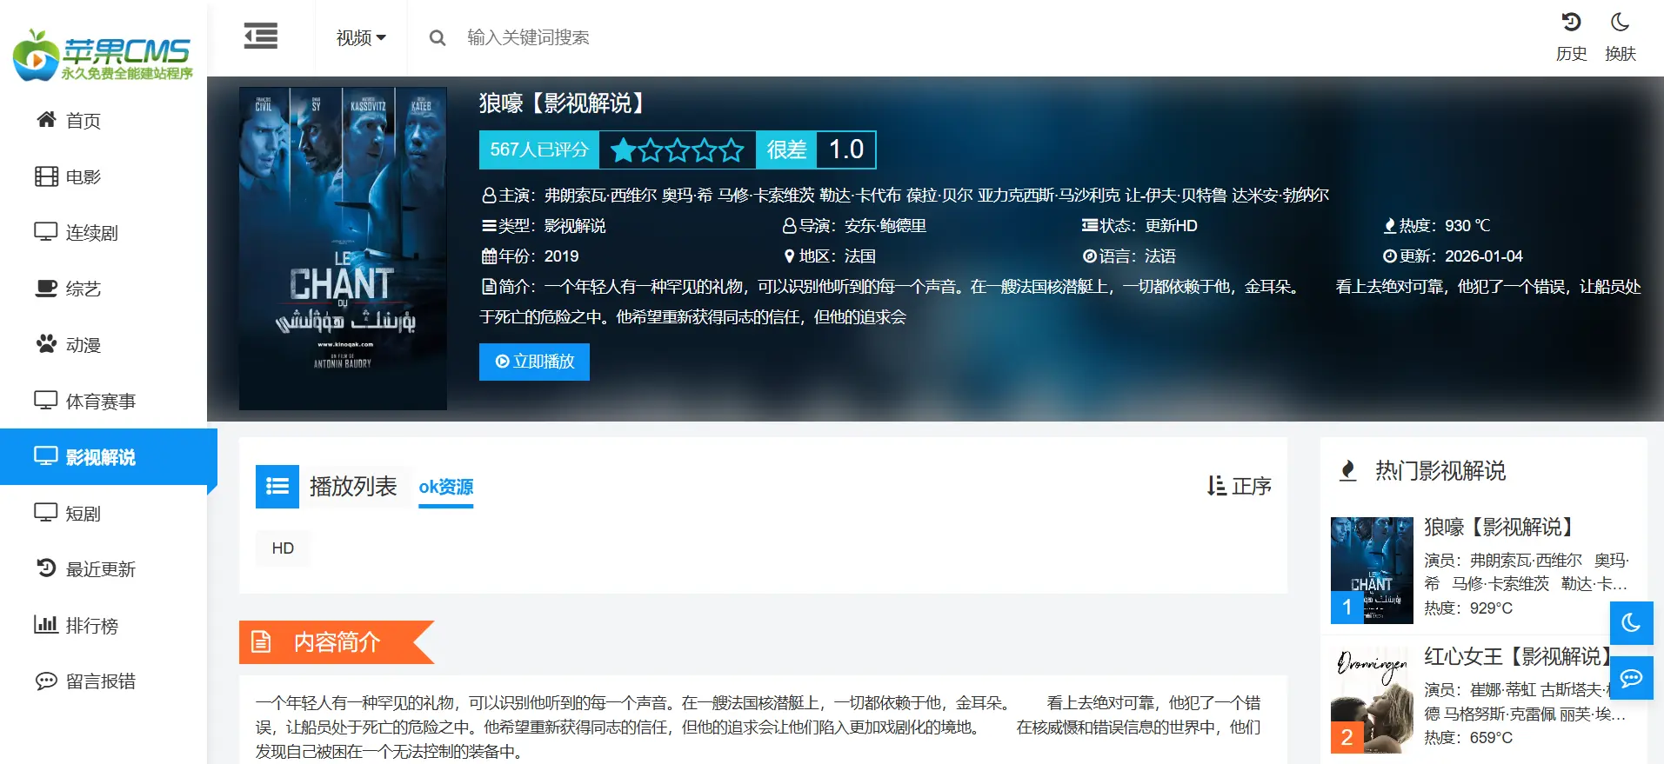The image size is (1664, 764).
Task: Click the floating blue chat bubble button
Action: (x=1632, y=678)
